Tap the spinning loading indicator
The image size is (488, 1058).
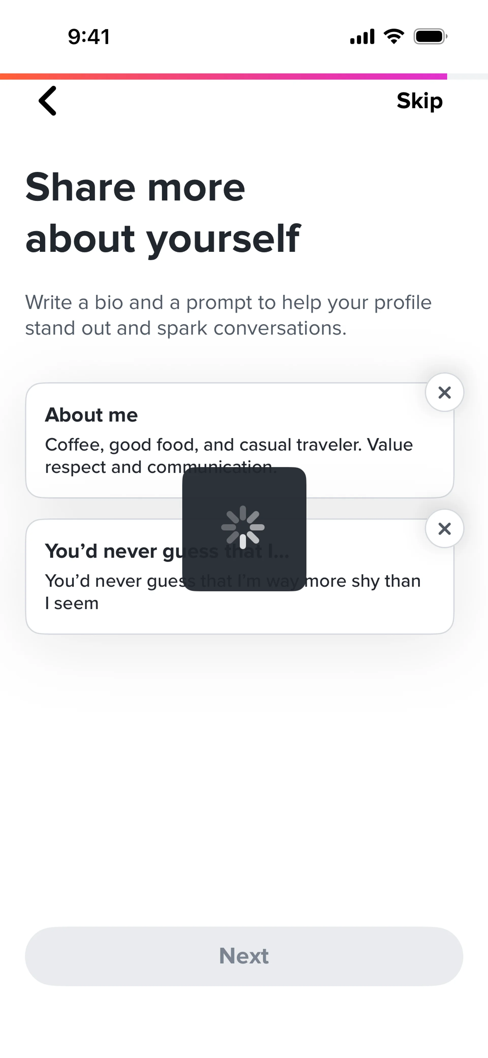pos(243,527)
